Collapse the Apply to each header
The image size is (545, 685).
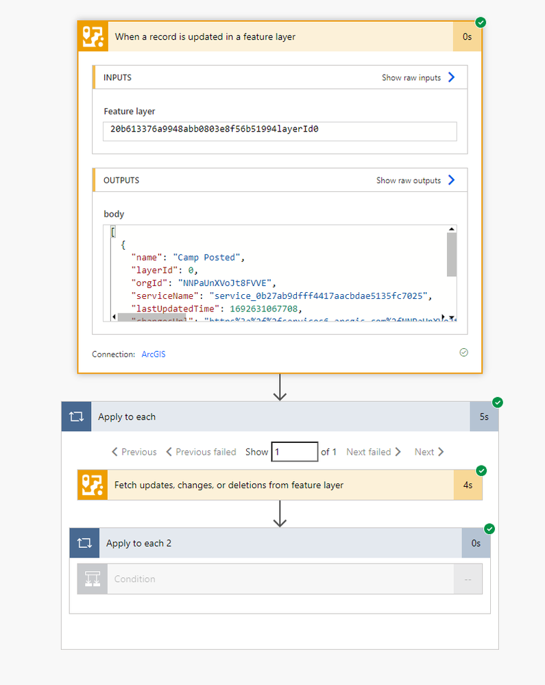point(274,417)
